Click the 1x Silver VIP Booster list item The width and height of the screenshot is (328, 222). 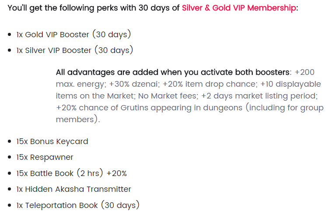(x=75, y=50)
